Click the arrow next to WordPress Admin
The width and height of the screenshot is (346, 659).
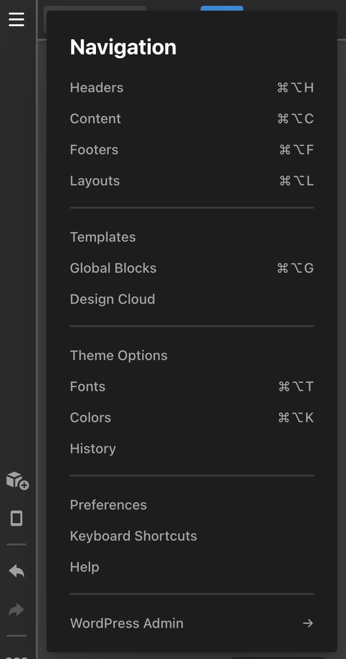coord(308,623)
